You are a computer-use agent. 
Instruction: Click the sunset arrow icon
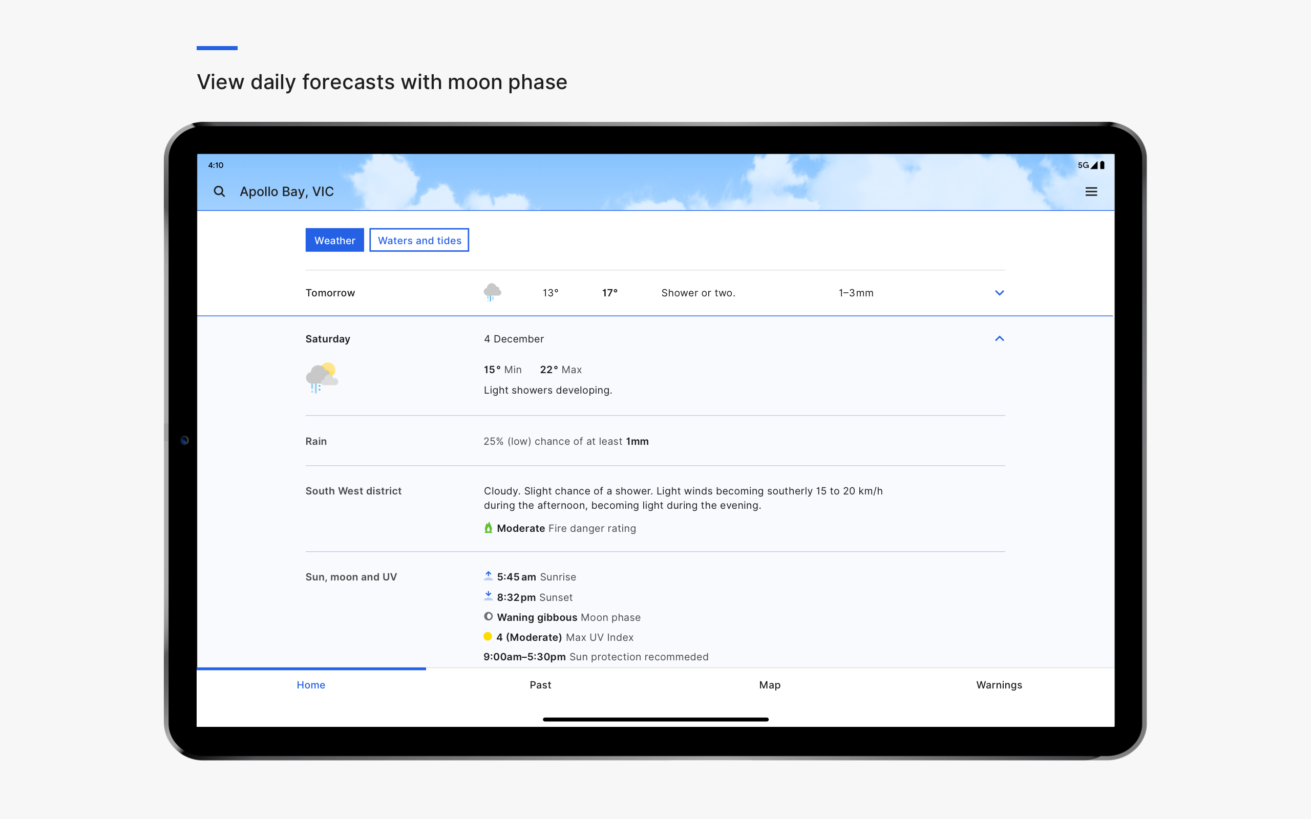point(488,596)
